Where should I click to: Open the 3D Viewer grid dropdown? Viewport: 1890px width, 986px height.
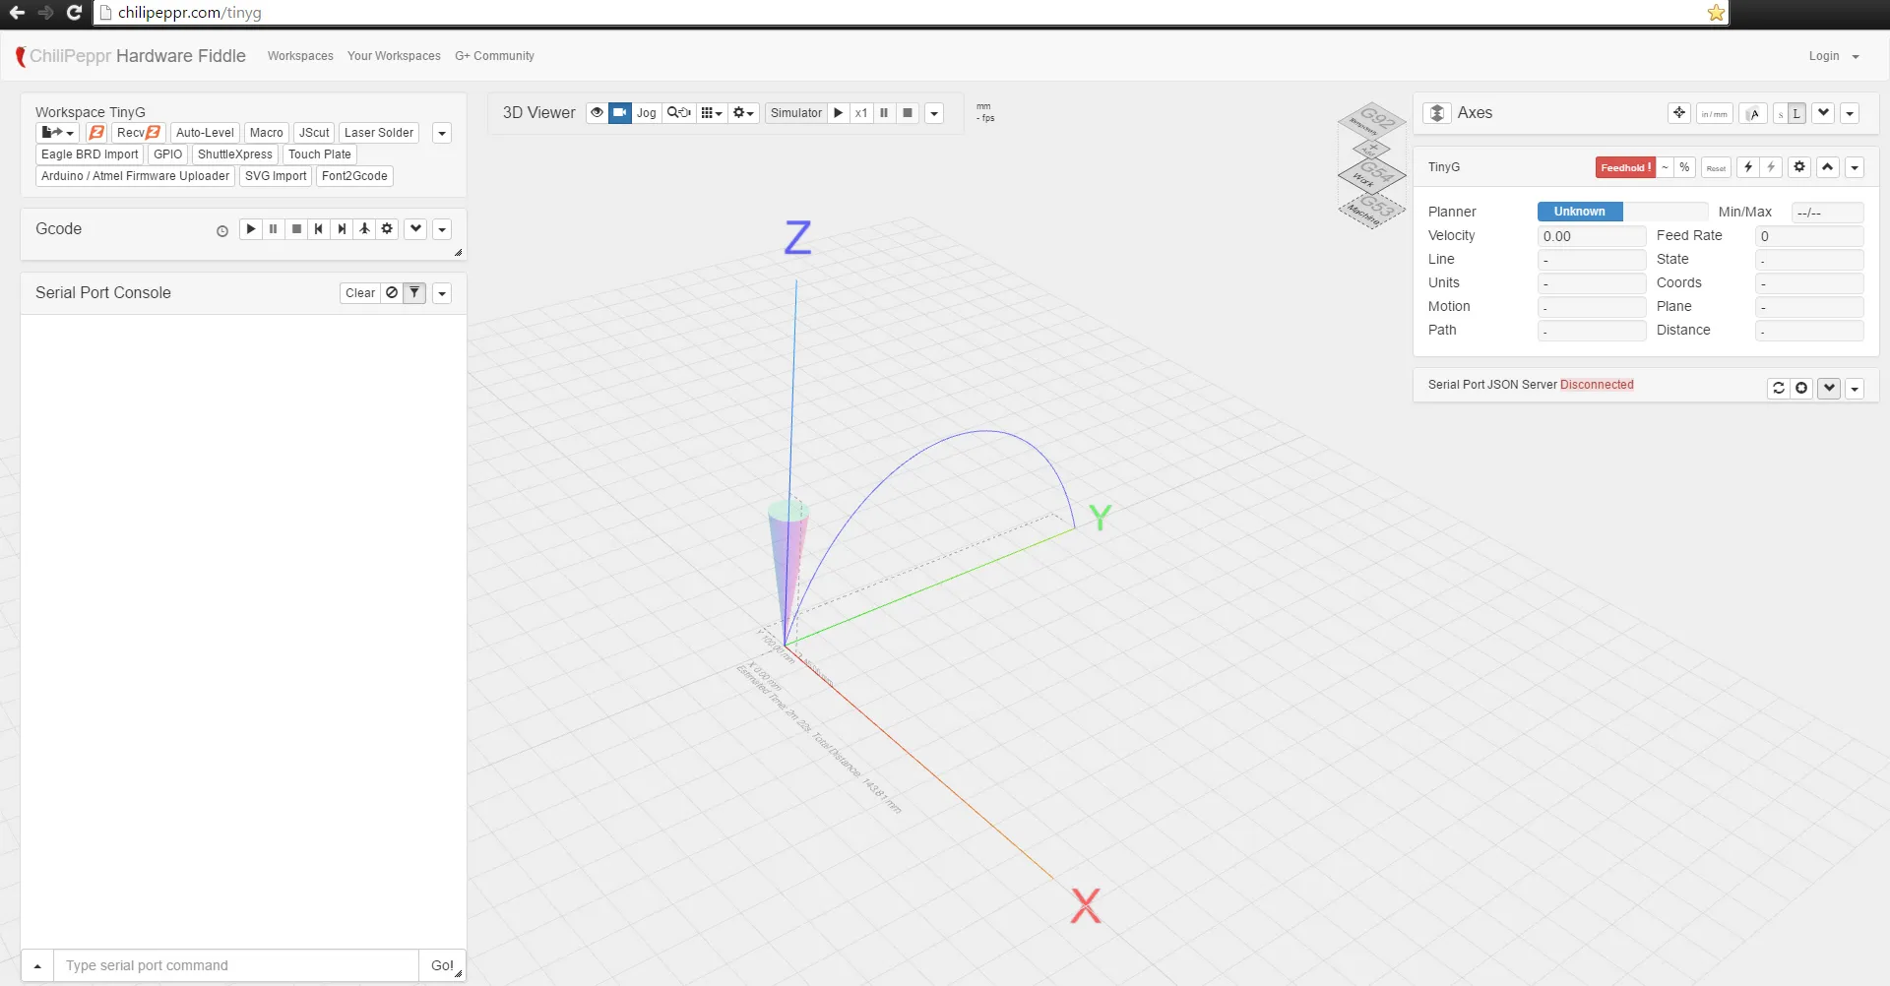711,113
